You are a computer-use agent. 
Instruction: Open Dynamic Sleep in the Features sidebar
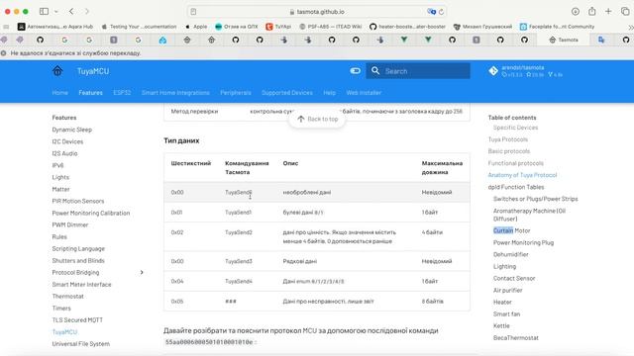pyautogui.click(x=72, y=130)
